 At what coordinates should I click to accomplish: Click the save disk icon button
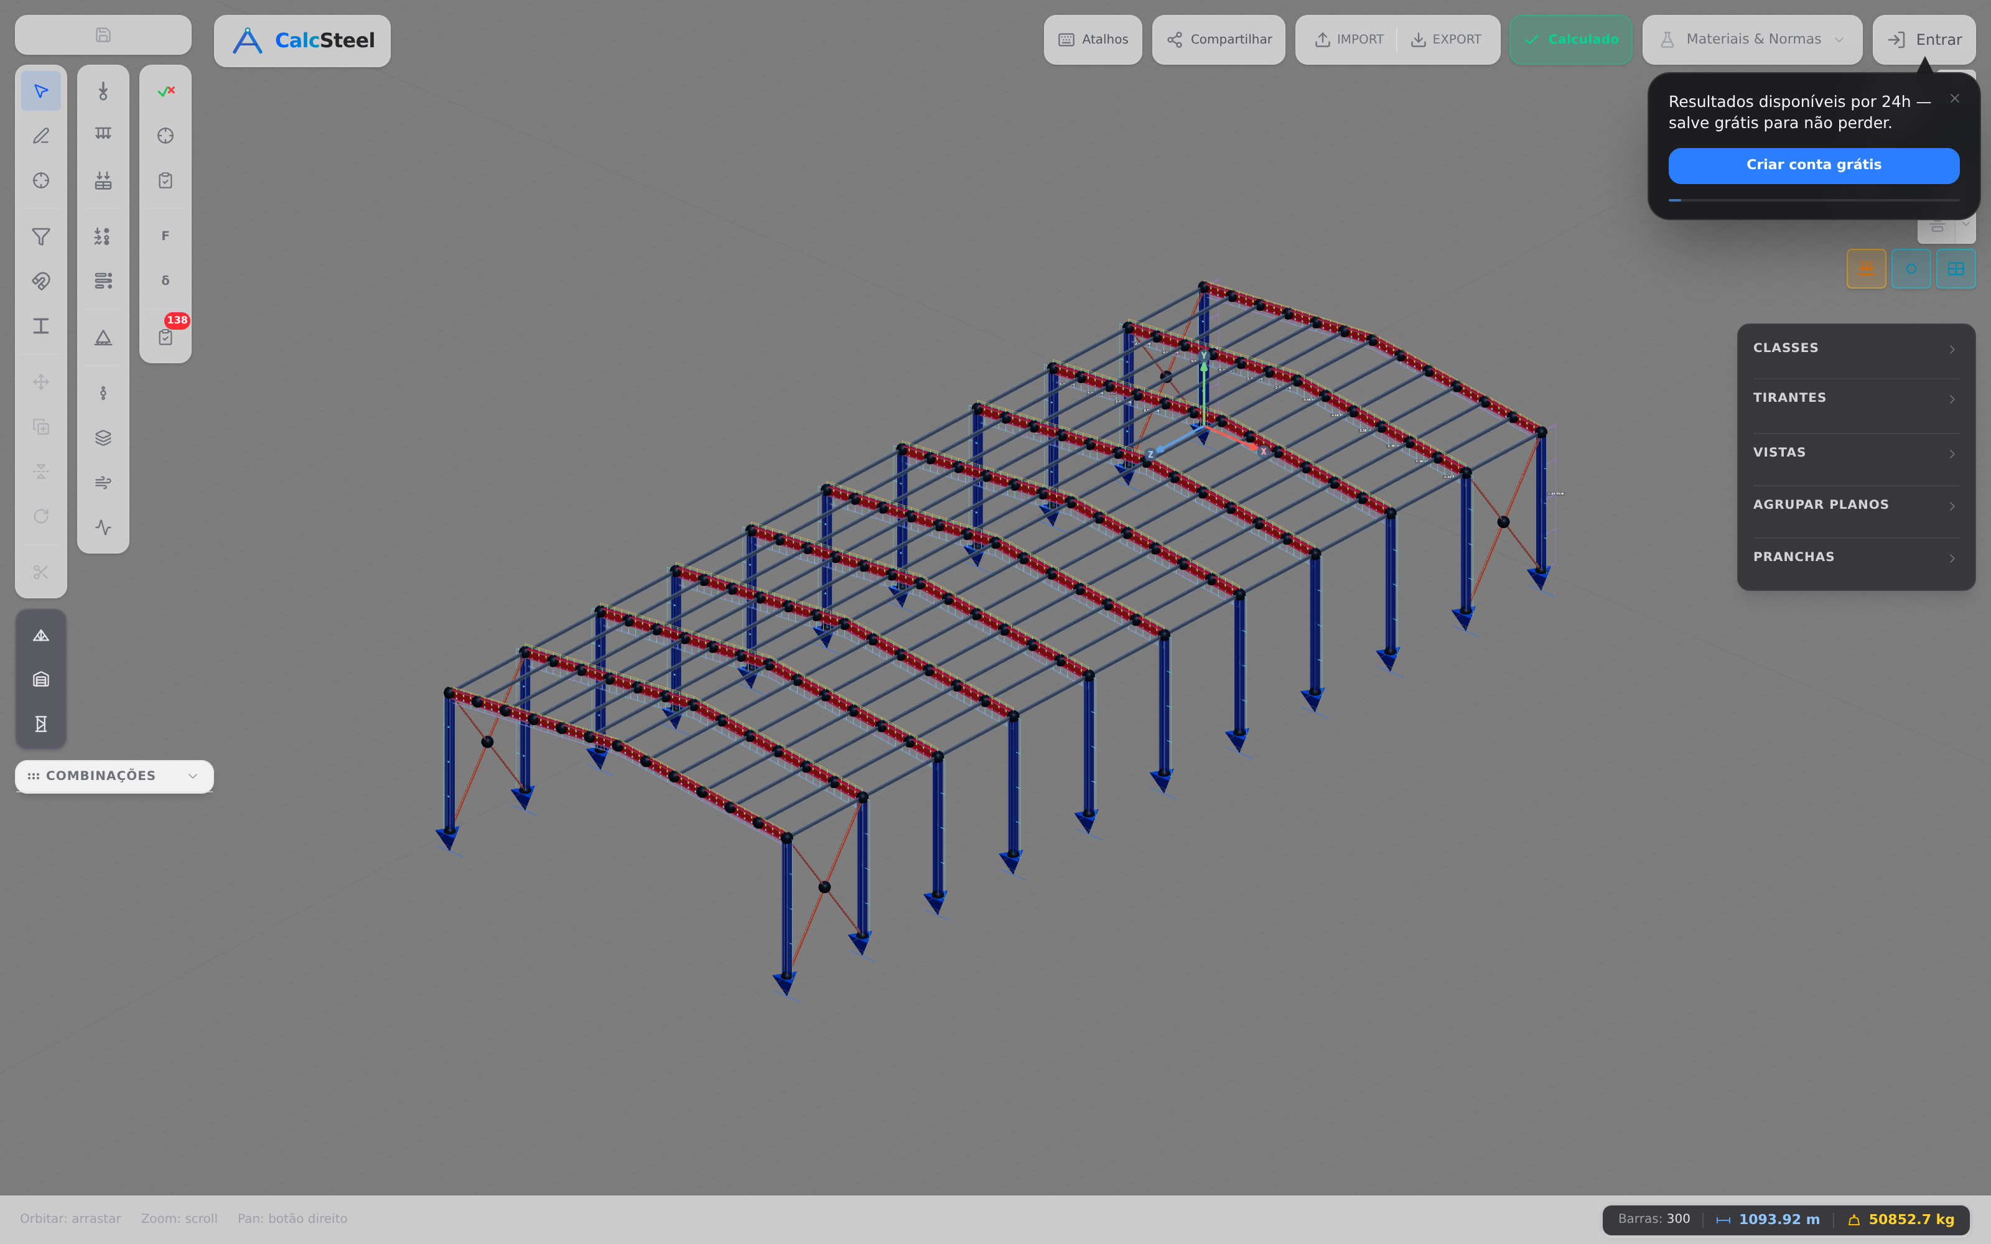tap(103, 35)
